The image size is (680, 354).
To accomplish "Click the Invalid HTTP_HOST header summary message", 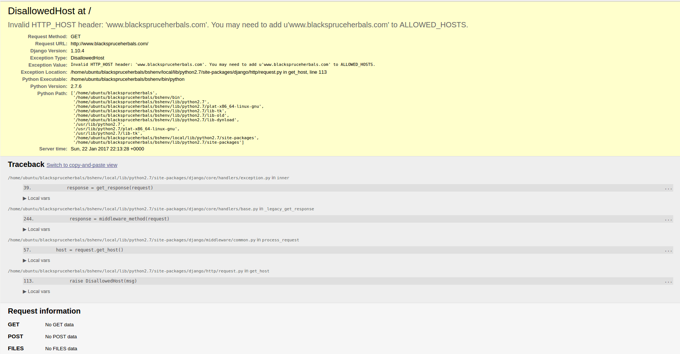I will (238, 25).
